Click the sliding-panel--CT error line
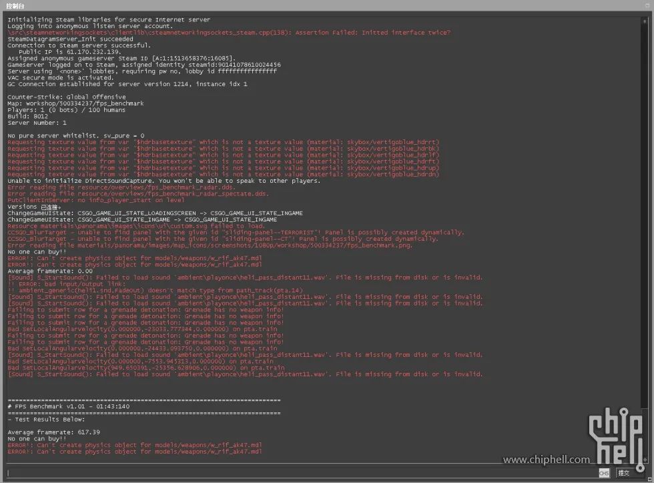Screen dimensions: 654x483 223,239
